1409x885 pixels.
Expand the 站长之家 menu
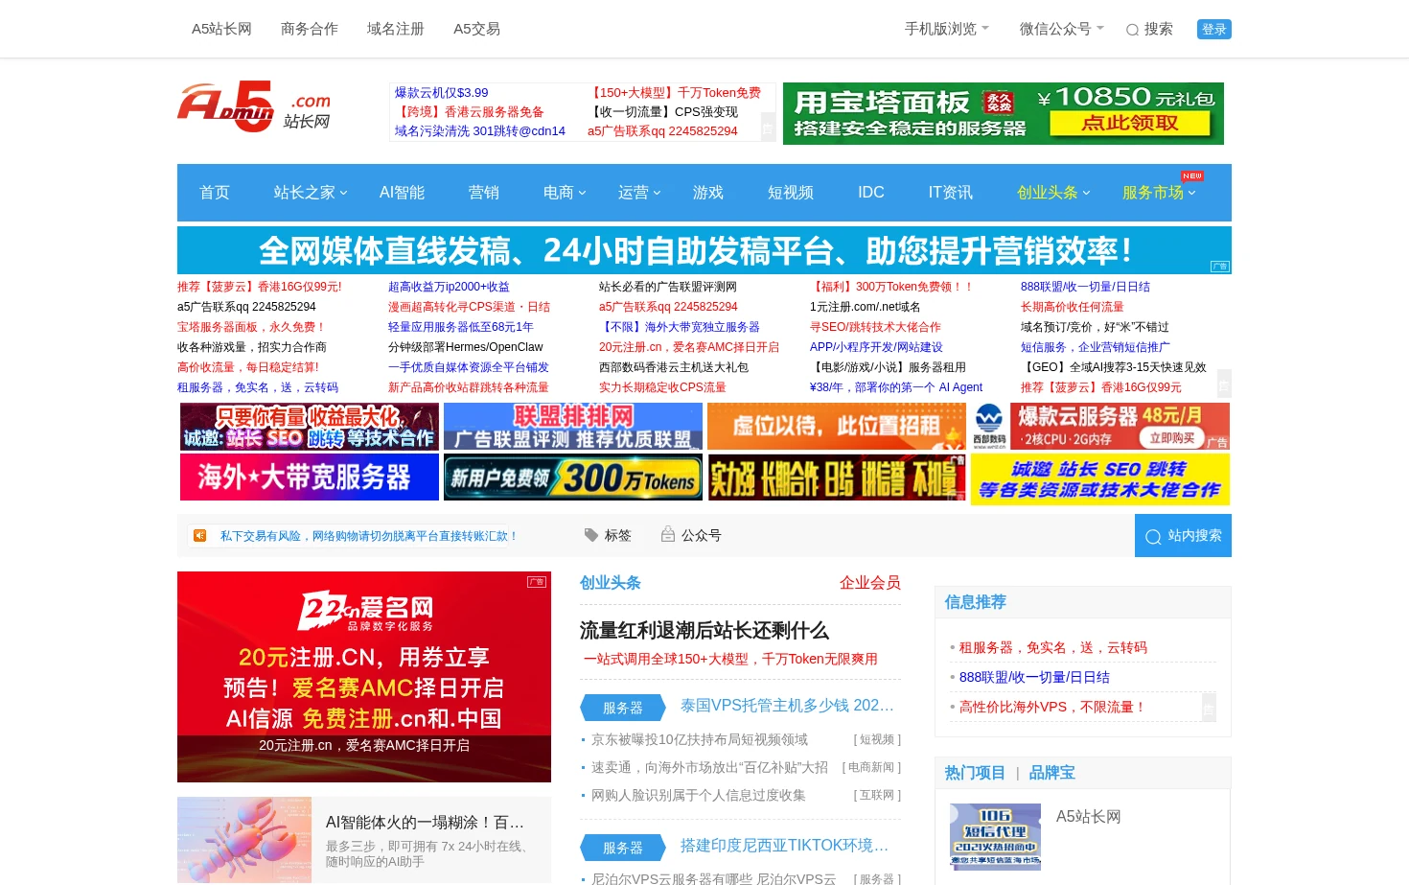point(311,193)
